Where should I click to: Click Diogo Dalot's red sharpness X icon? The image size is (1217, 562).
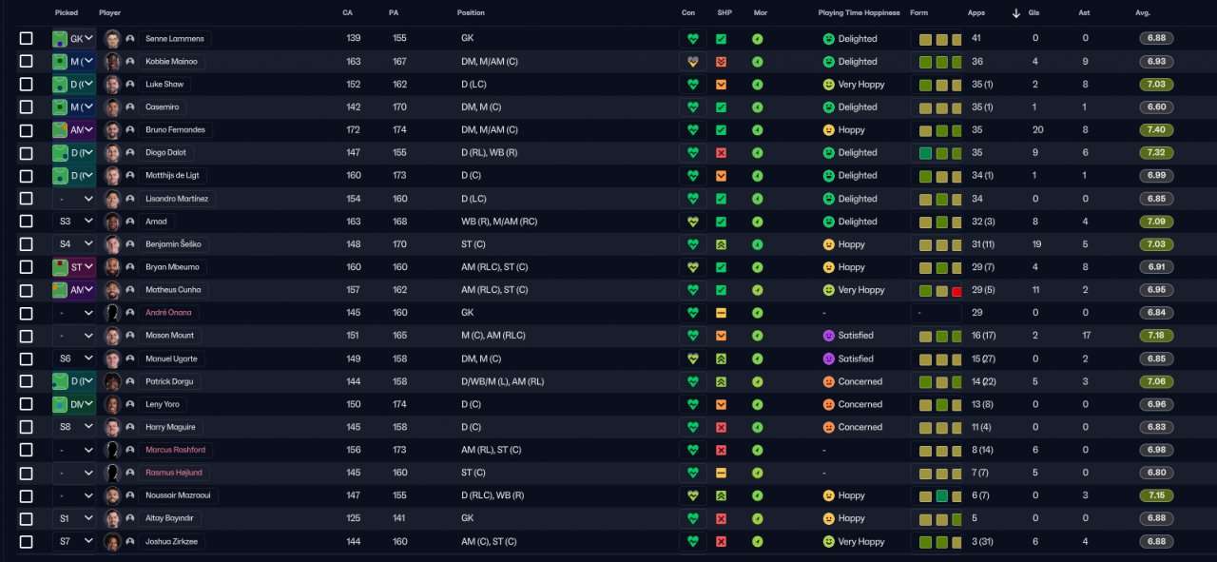721,153
